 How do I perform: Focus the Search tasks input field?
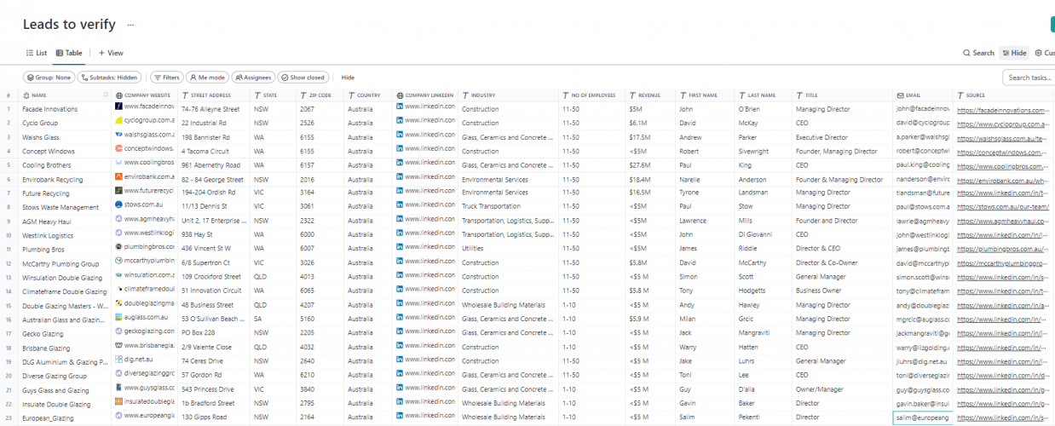(x=1029, y=78)
